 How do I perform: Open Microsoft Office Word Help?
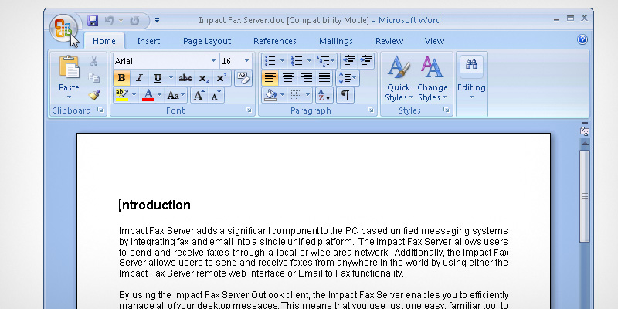582,40
